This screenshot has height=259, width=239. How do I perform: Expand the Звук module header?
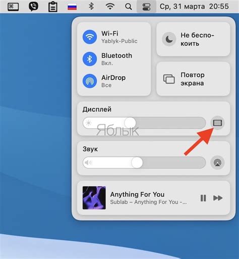tap(90, 149)
